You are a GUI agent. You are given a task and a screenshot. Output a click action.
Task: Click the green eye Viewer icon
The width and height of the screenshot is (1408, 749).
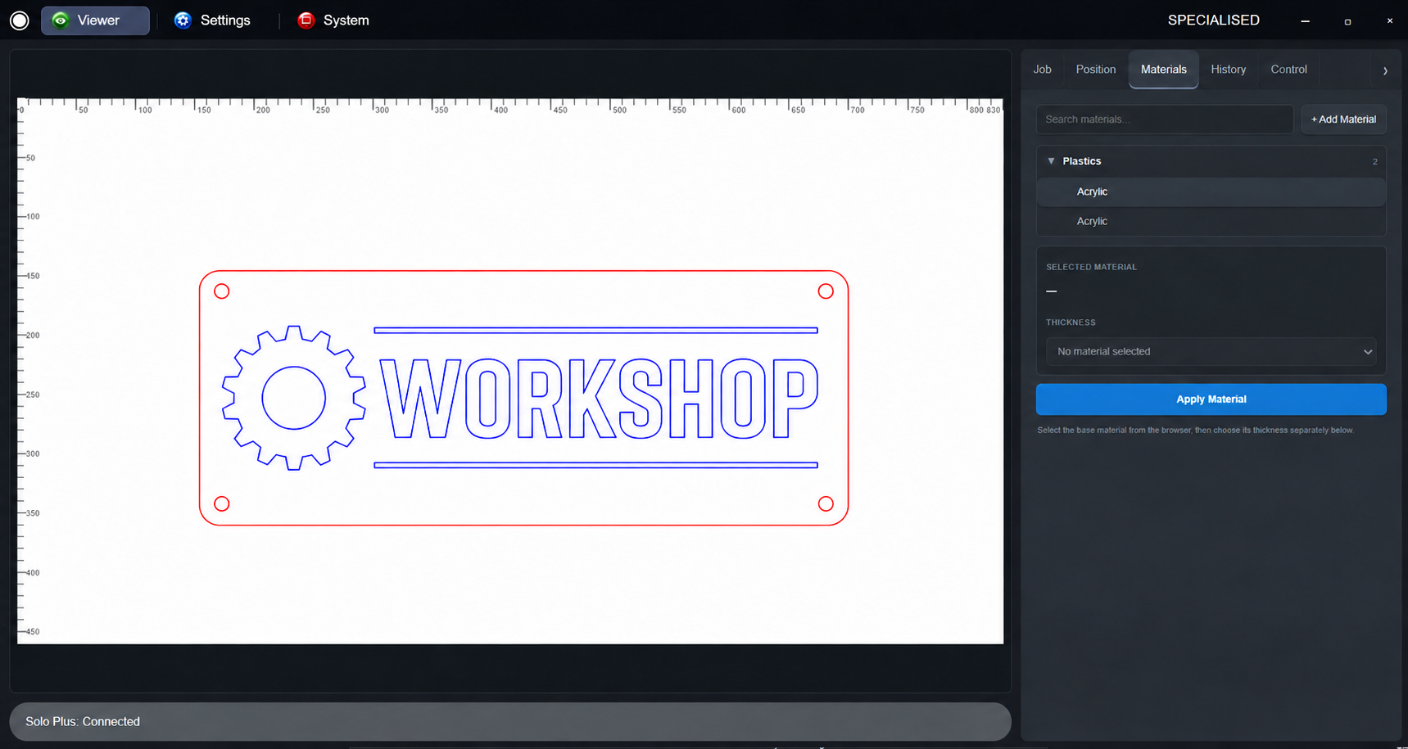pyautogui.click(x=60, y=20)
